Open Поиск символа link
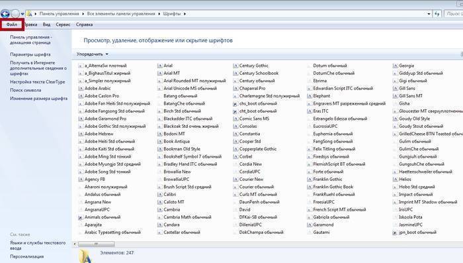This screenshot has width=463, height=263. point(25,90)
